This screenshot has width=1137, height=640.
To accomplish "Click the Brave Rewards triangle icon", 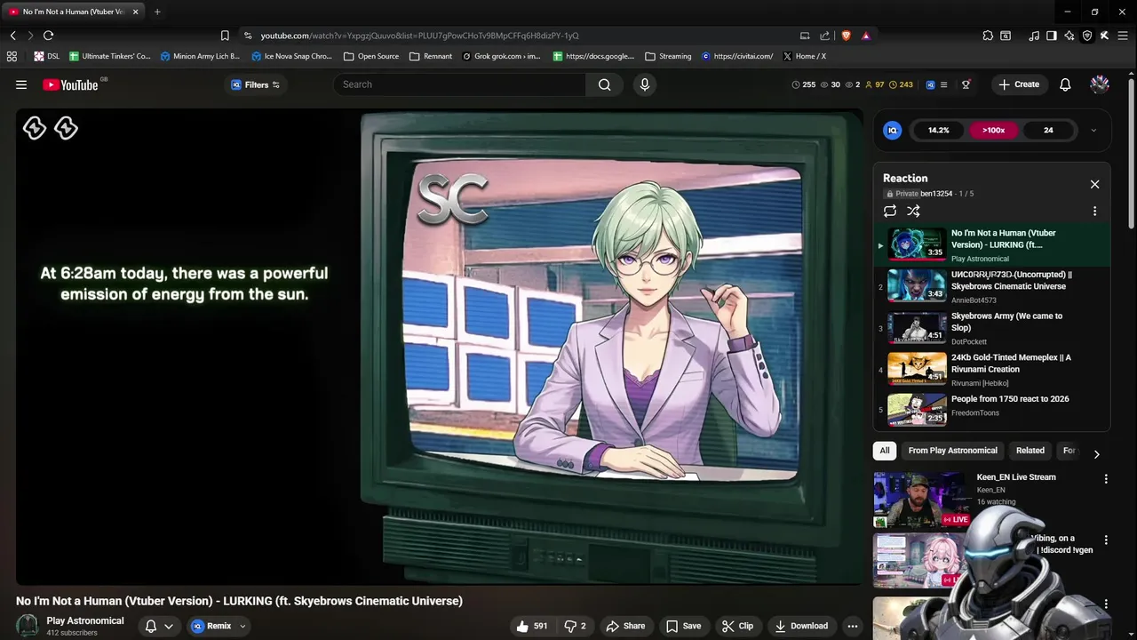I will pos(865,36).
